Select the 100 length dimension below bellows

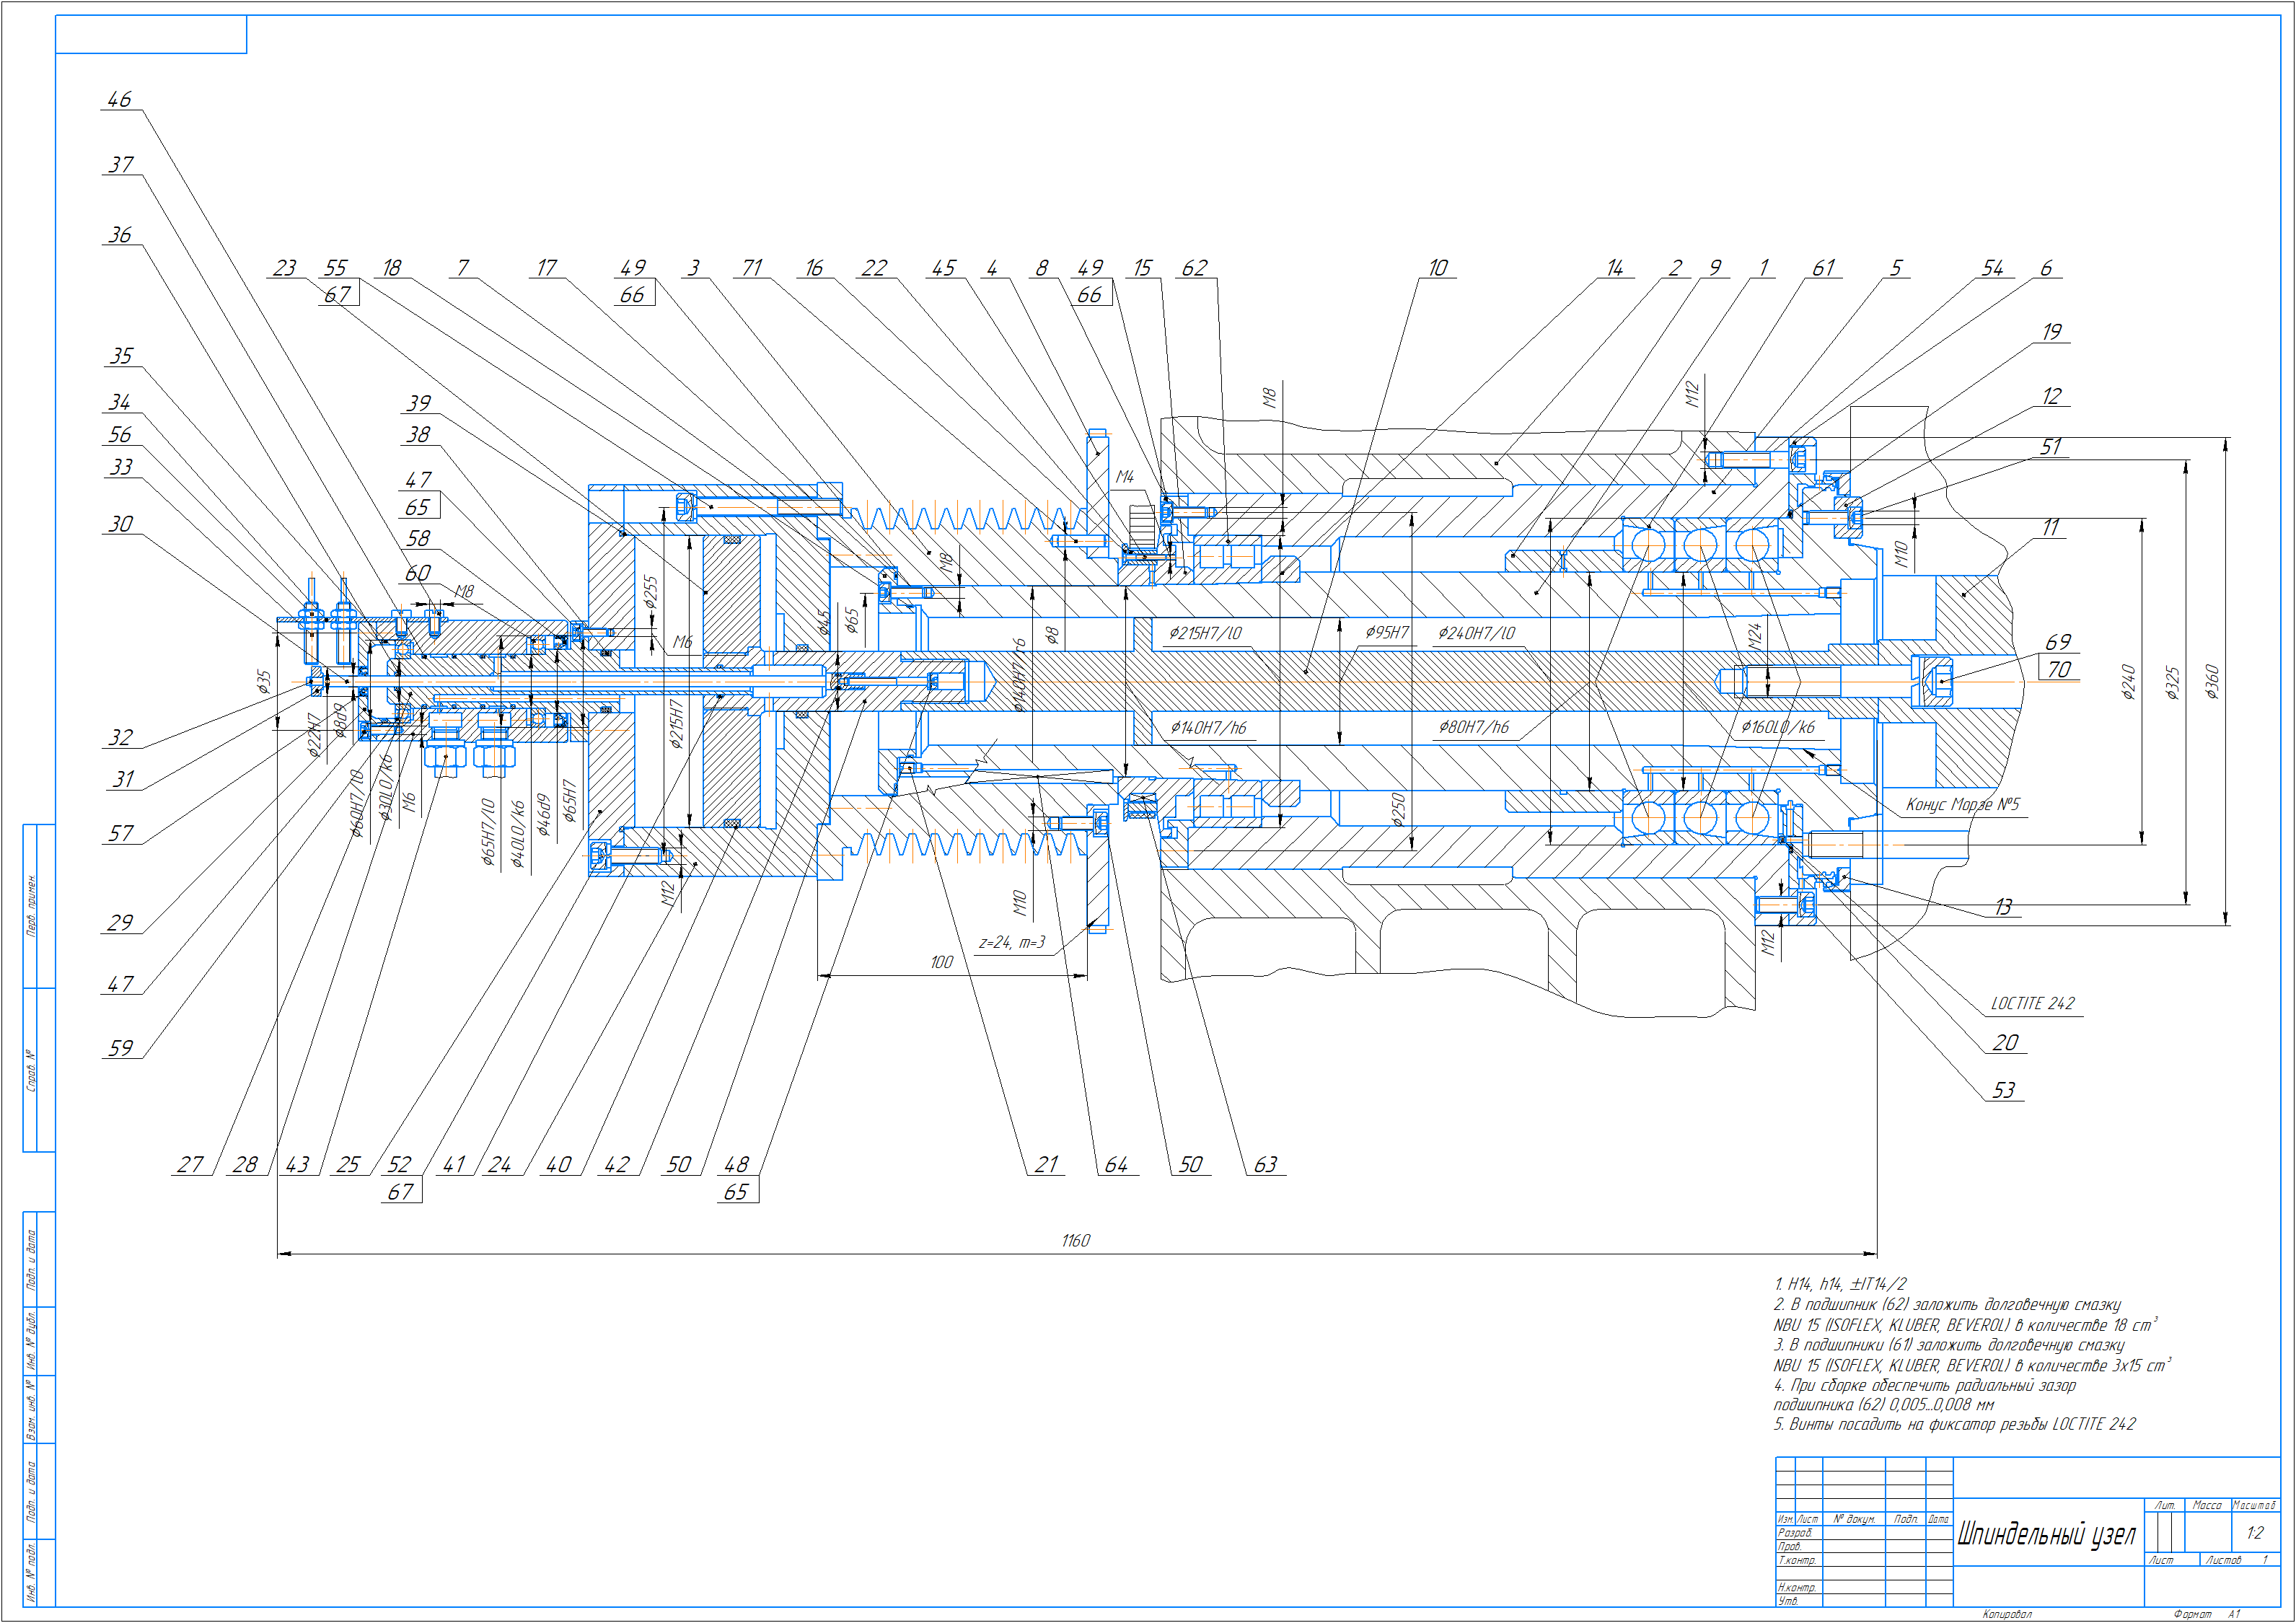pyautogui.click(x=941, y=963)
